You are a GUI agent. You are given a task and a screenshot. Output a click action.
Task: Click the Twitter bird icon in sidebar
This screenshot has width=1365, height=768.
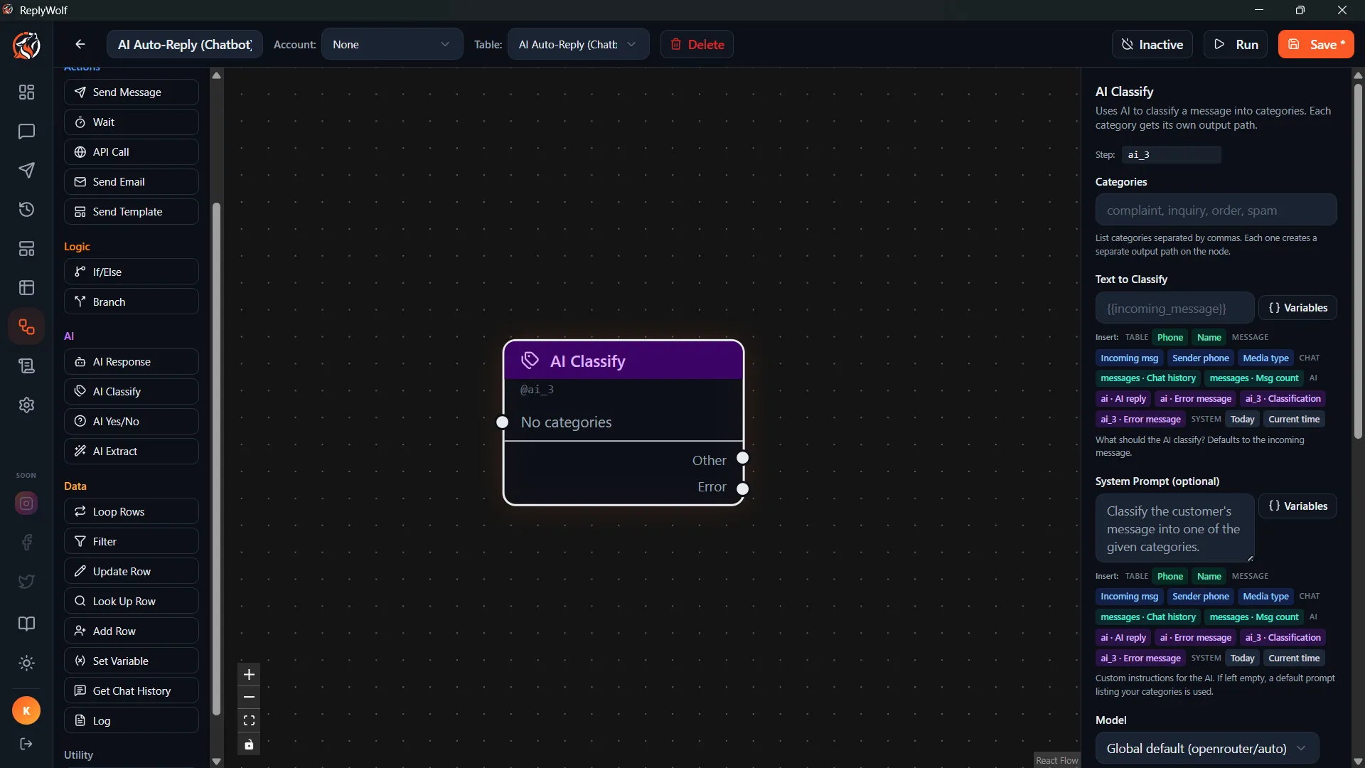point(26,582)
